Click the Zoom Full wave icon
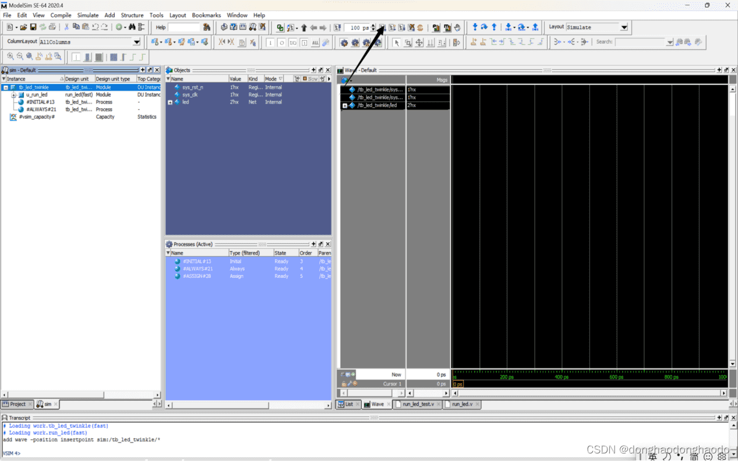This screenshot has width=738, height=461. coord(29,56)
